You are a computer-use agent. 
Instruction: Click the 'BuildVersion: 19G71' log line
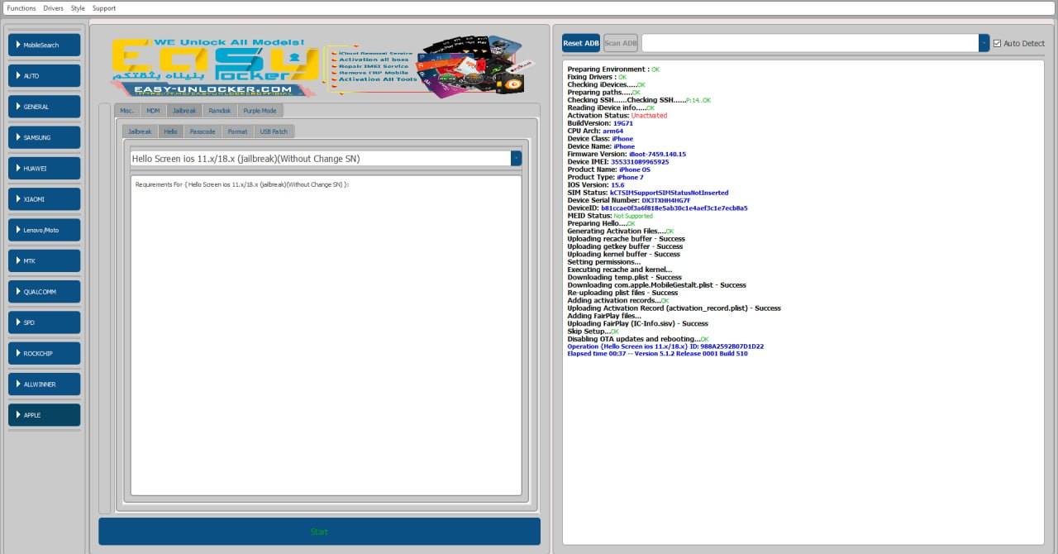point(600,123)
